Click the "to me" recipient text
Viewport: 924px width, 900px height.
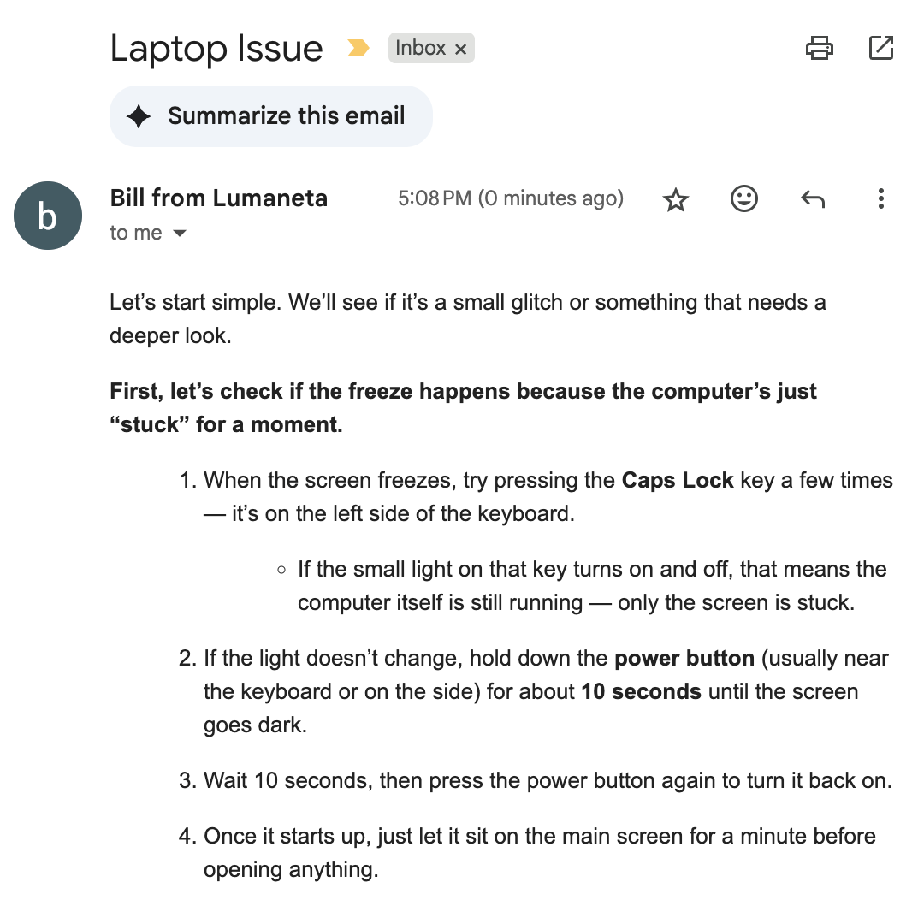click(135, 234)
